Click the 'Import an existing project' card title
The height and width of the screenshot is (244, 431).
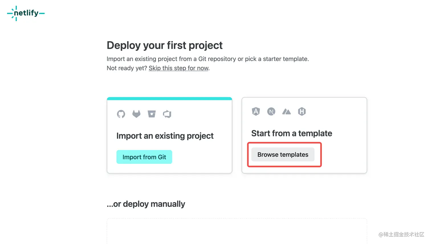coord(165,136)
